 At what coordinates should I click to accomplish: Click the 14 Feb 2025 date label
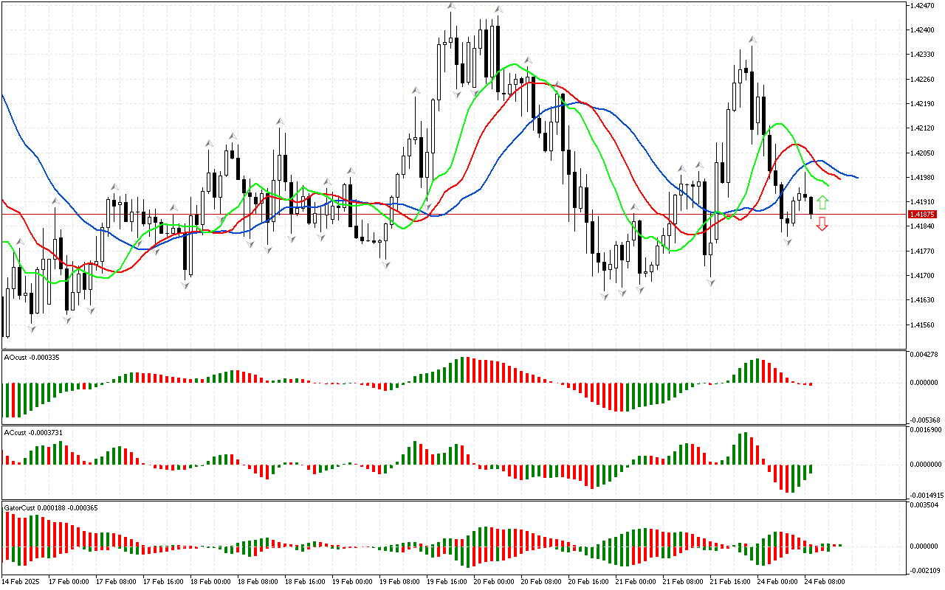pos(21,582)
